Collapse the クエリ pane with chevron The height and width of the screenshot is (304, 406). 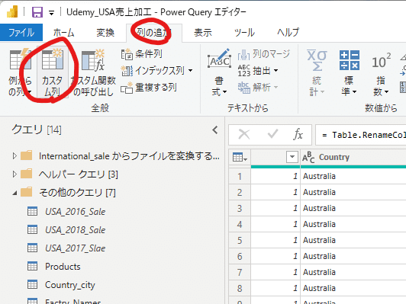pos(215,130)
